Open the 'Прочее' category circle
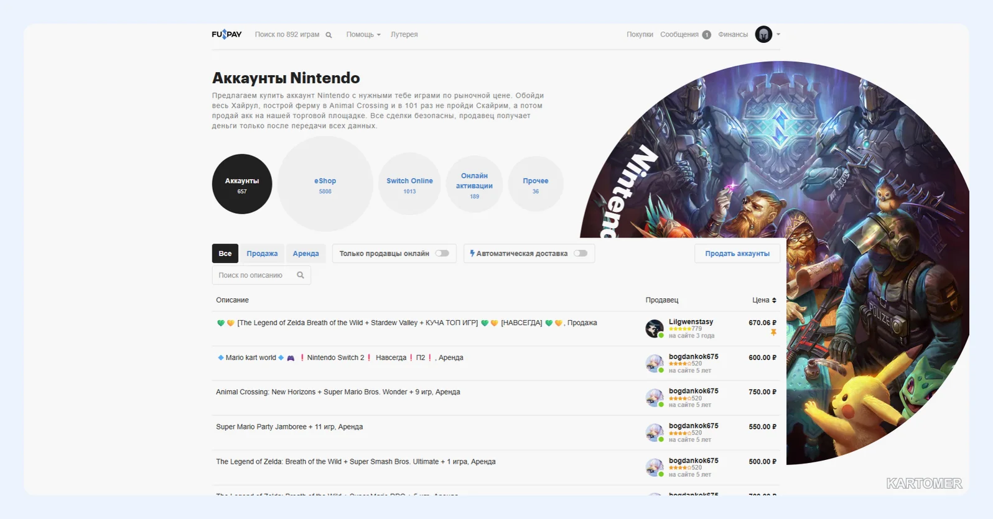This screenshot has width=993, height=519. pyautogui.click(x=536, y=184)
